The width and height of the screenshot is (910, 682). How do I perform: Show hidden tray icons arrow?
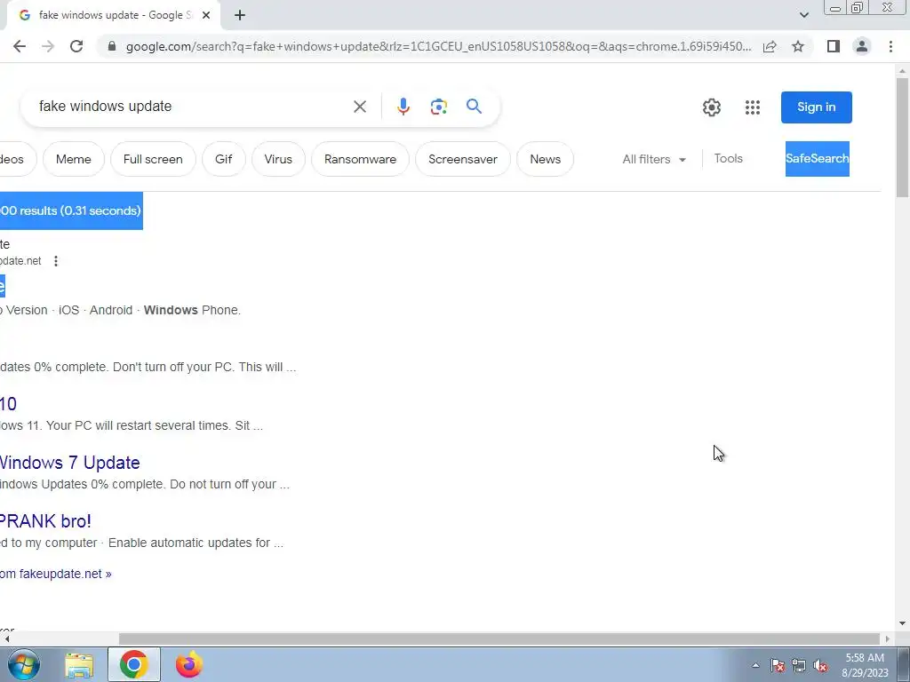(x=755, y=666)
